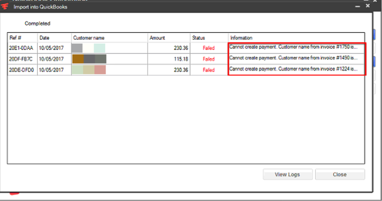Screen dimensions: 382x201
Task: Select the row with Ref 20DE-DFD0
Action: pyautogui.click(x=186, y=70)
